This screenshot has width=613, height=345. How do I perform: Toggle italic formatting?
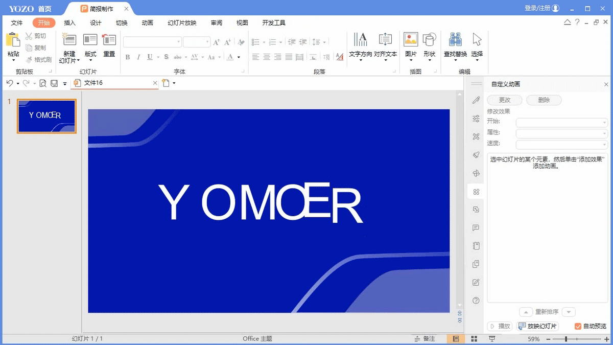tap(138, 57)
